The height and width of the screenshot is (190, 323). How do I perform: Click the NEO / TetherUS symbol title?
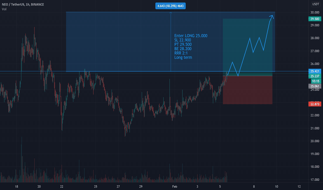click(x=23, y=4)
